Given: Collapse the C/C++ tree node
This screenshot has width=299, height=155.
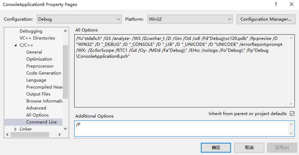Looking at the screenshot, I should [15, 45].
